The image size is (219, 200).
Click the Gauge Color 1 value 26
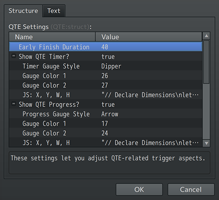point(105,76)
